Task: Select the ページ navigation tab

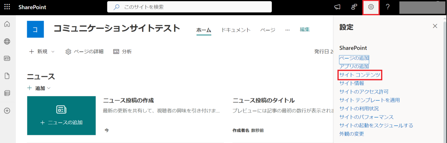Action: coord(267,30)
